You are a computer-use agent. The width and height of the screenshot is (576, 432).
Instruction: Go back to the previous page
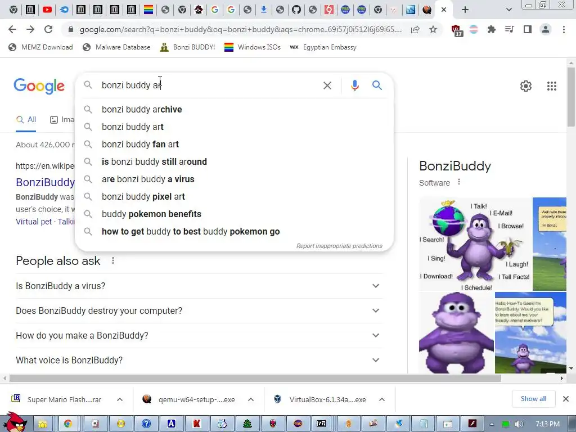pyautogui.click(x=12, y=29)
